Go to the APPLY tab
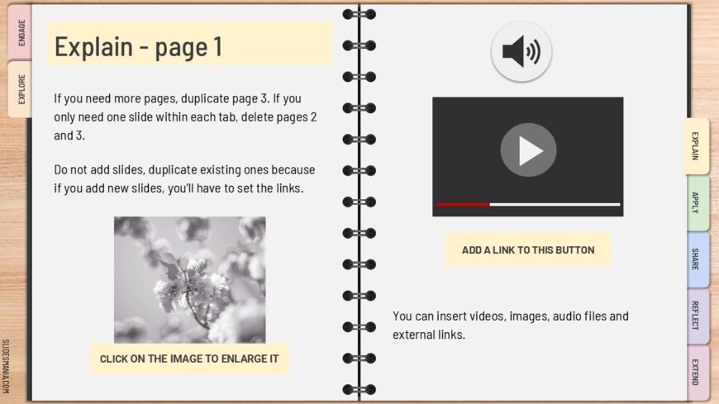719x404 pixels. (697, 202)
